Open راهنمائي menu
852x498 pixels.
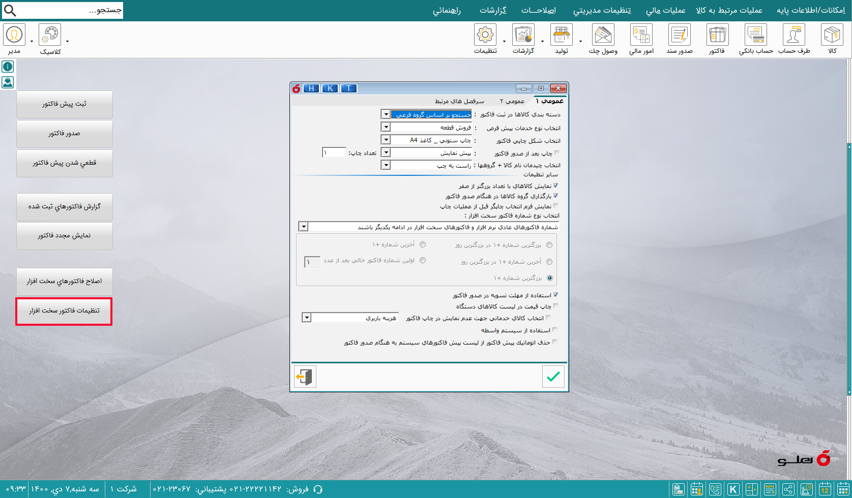pyautogui.click(x=447, y=10)
